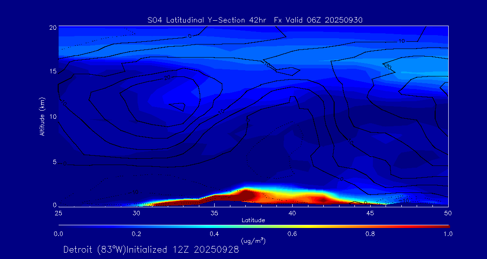Click the dark red sulfate maximum near latitude 37

click(x=246, y=195)
